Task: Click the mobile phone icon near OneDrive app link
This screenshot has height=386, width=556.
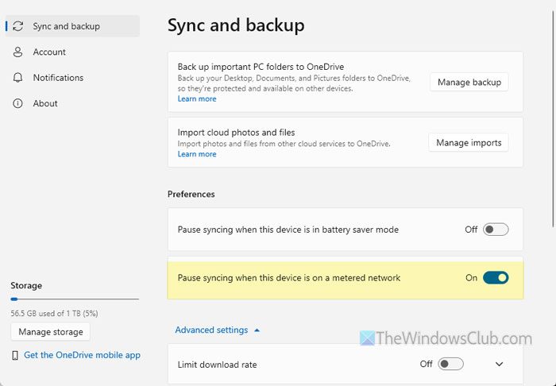Action: tap(16, 355)
